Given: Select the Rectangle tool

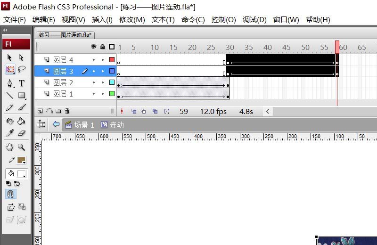Looking at the screenshot, I should (x=22, y=96).
